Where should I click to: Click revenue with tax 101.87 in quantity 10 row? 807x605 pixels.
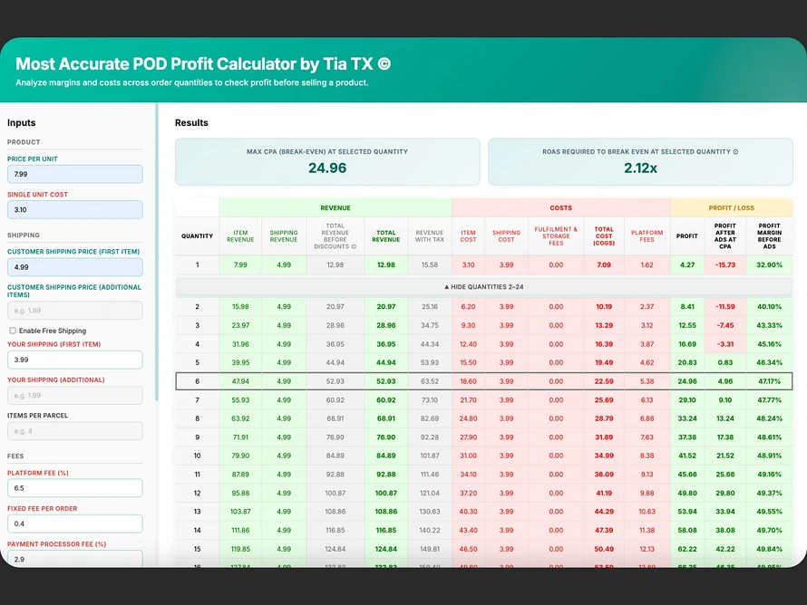click(429, 456)
